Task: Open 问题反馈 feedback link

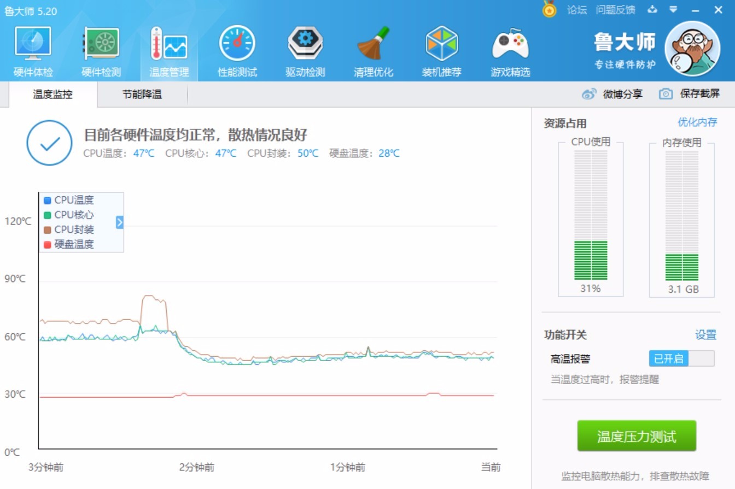Action: pos(616,10)
